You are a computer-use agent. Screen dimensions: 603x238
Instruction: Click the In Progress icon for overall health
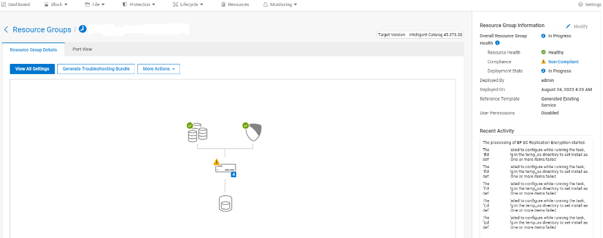543,36
